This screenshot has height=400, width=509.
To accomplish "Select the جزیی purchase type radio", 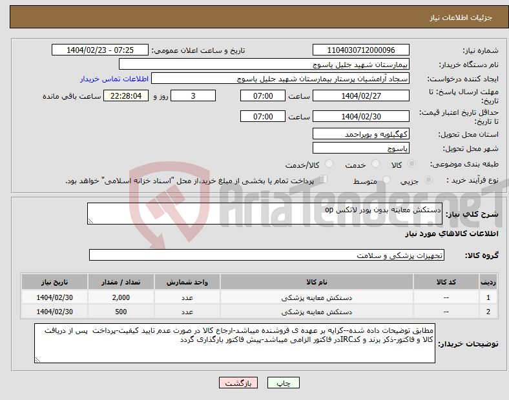I will [428, 179].
